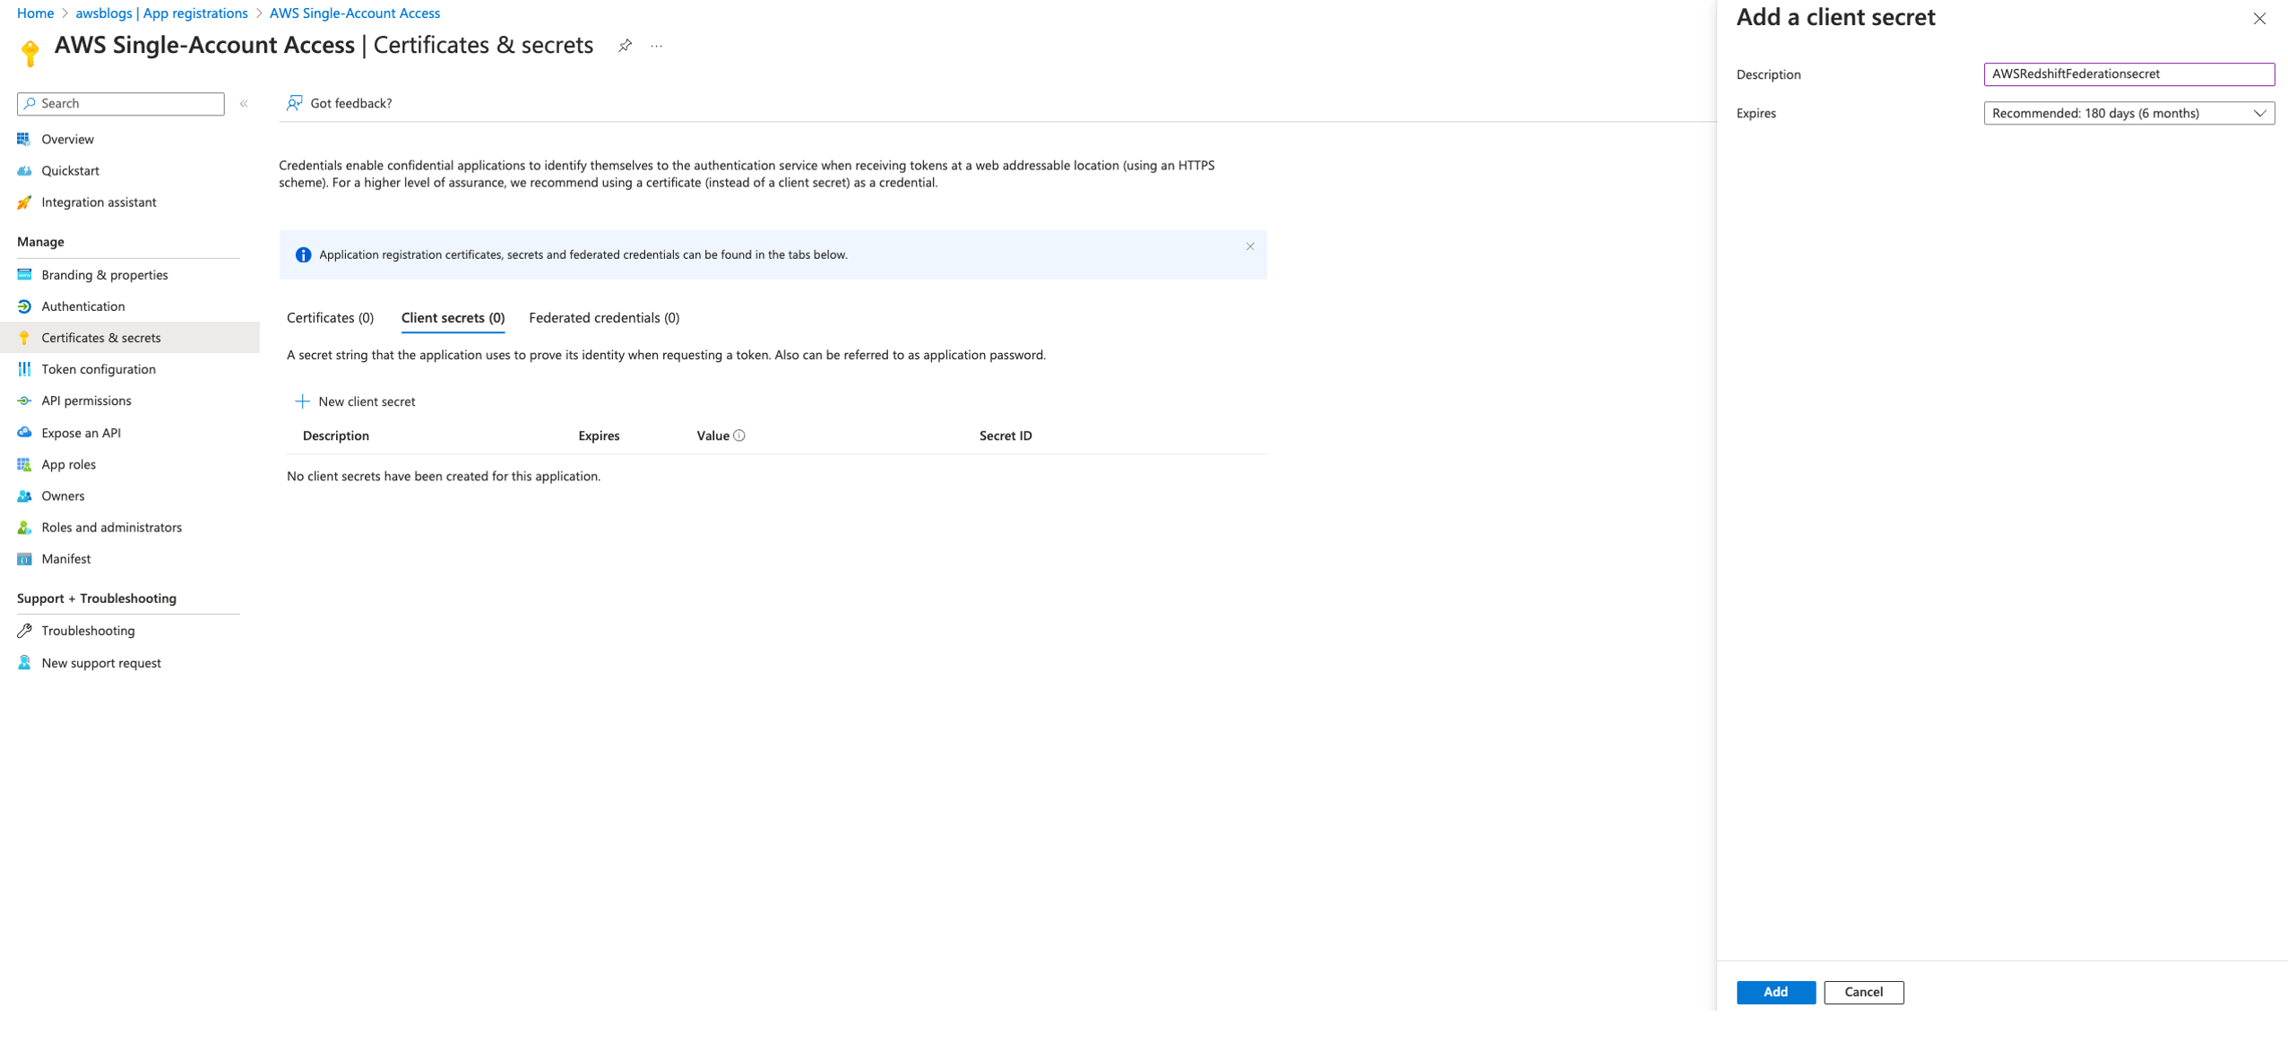
Task: Open Token configuration in the sidebar
Action: pyautogui.click(x=99, y=369)
